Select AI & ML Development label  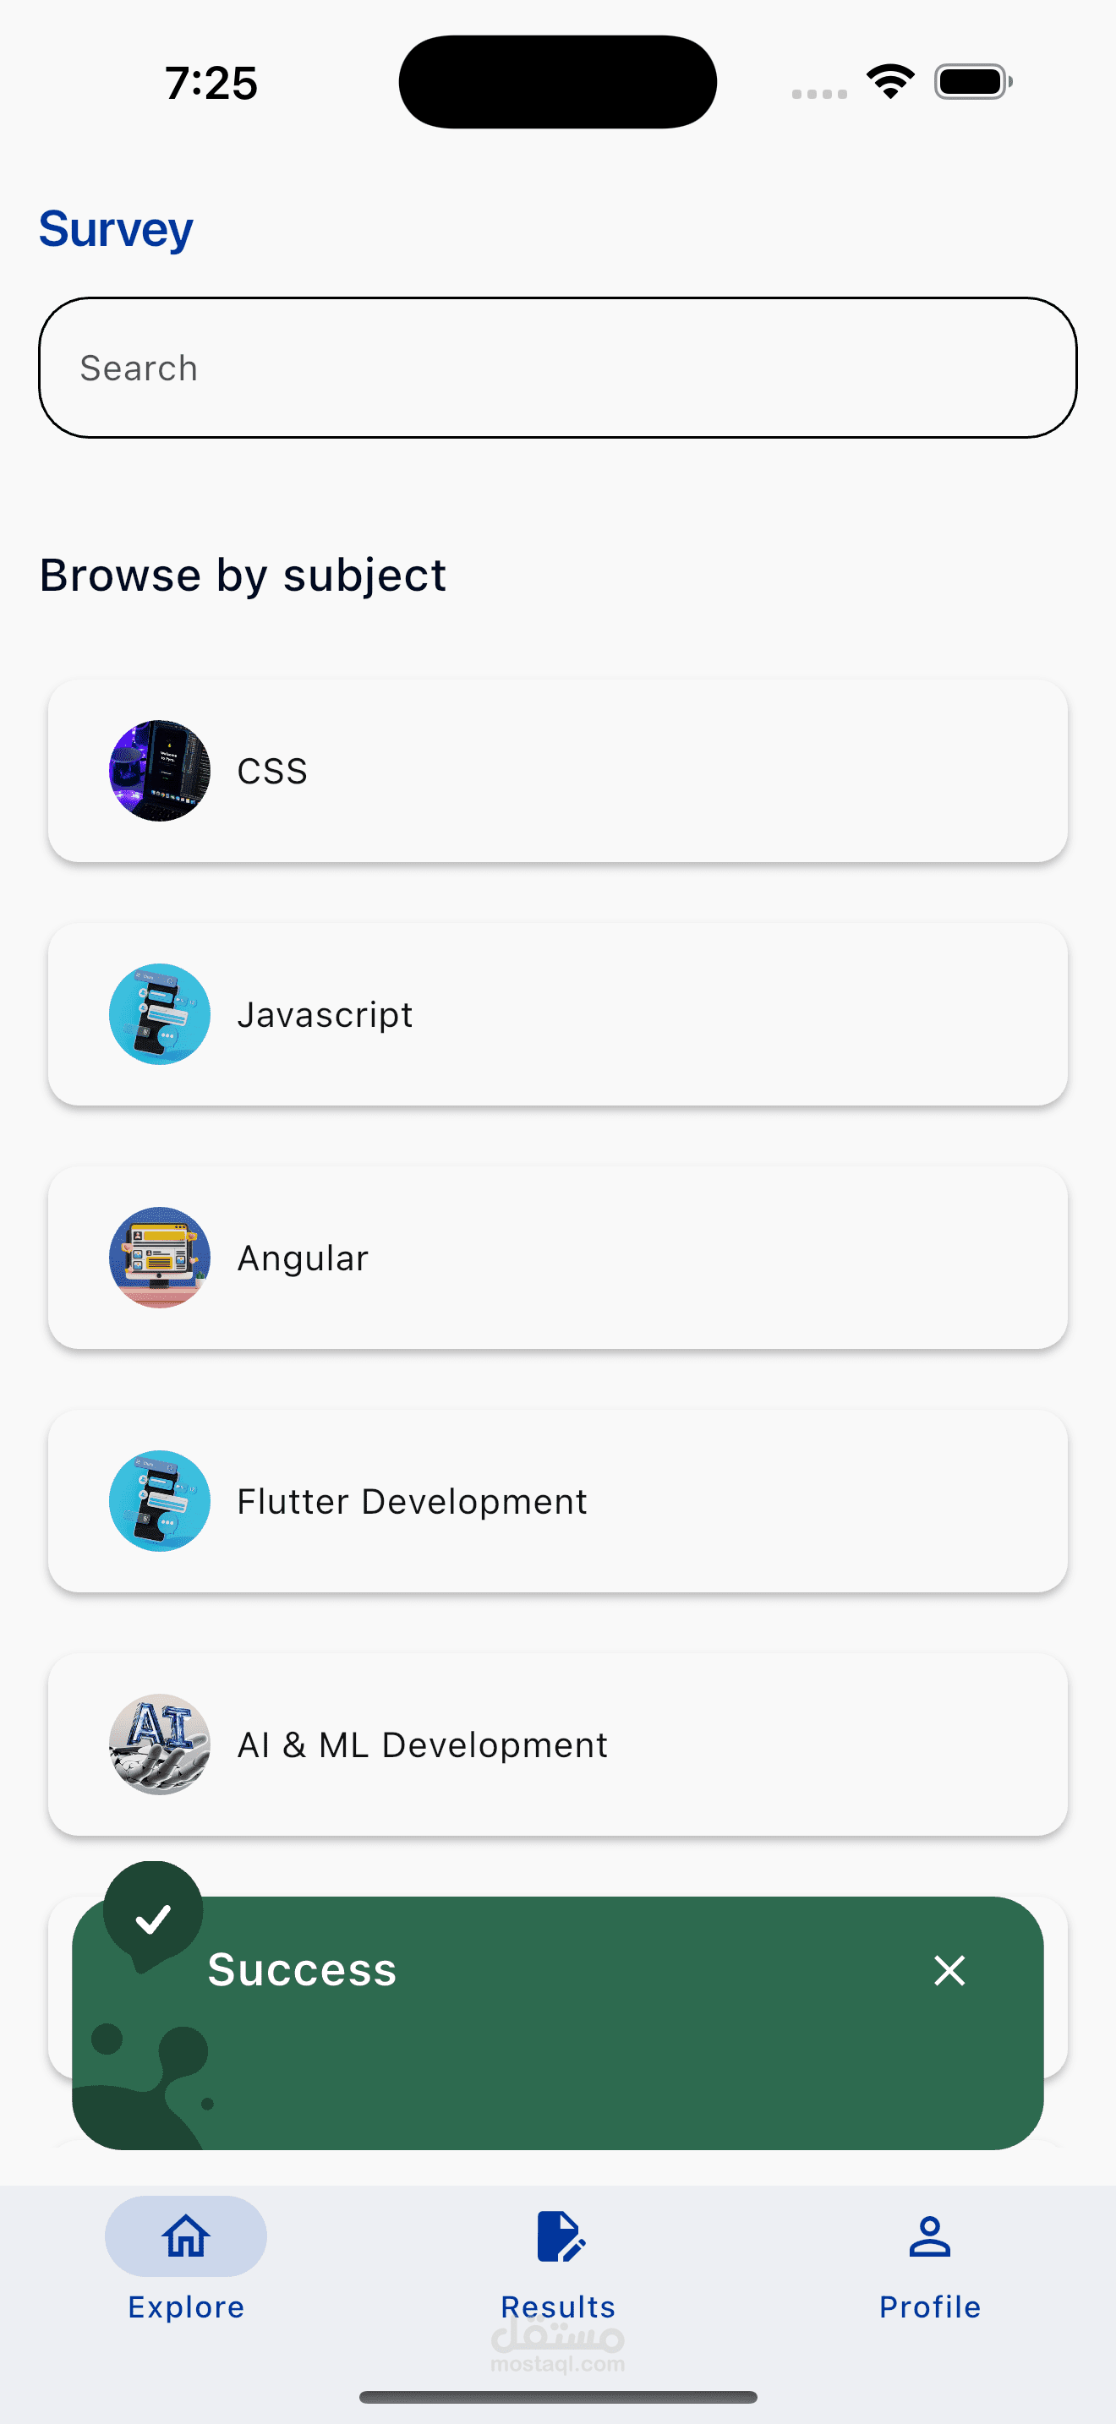(x=423, y=1745)
